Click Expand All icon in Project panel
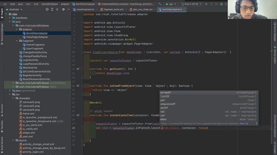 click(52, 9)
